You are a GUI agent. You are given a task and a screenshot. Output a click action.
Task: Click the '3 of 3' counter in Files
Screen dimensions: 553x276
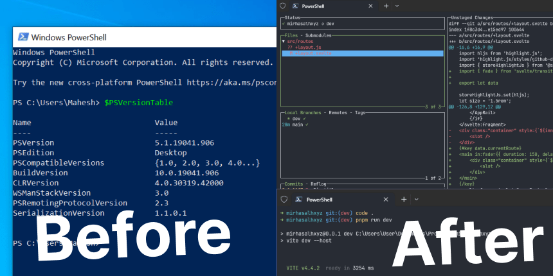pos(433,107)
